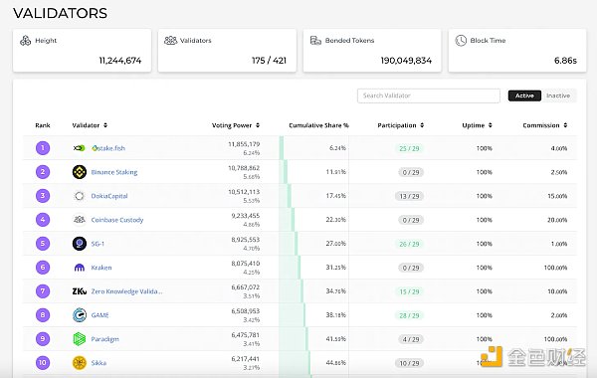Click the Zero Knowledge Validator ZKV logo
This screenshot has height=378, width=597.
pos(80,291)
